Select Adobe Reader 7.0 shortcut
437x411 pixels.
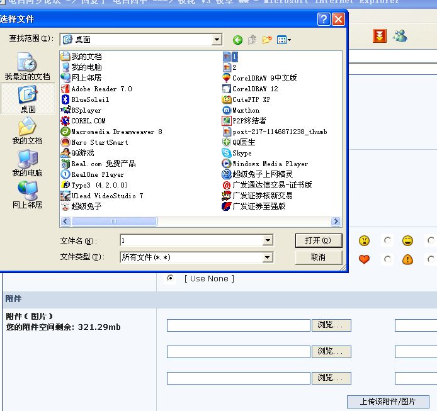click(x=101, y=89)
